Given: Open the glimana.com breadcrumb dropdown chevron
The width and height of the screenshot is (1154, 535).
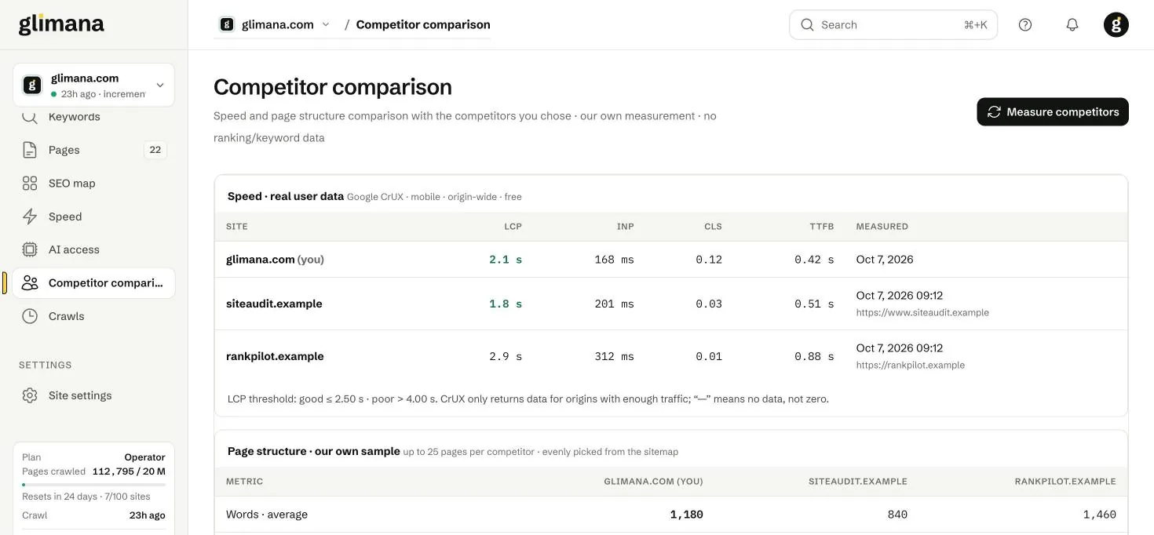Looking at the screenshot, I should pyautogui.click(x=326, y=24).
